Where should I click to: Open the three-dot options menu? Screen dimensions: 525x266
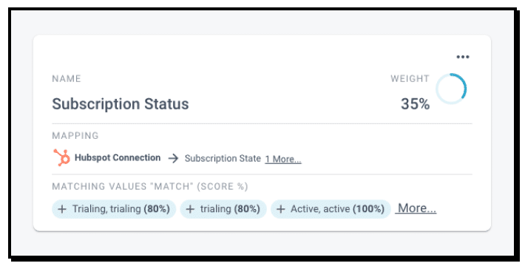(x=463, y=57)
